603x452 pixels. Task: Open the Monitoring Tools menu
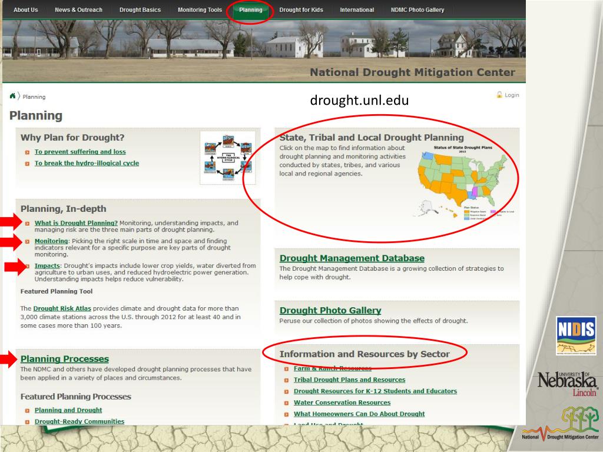[200, 9]
